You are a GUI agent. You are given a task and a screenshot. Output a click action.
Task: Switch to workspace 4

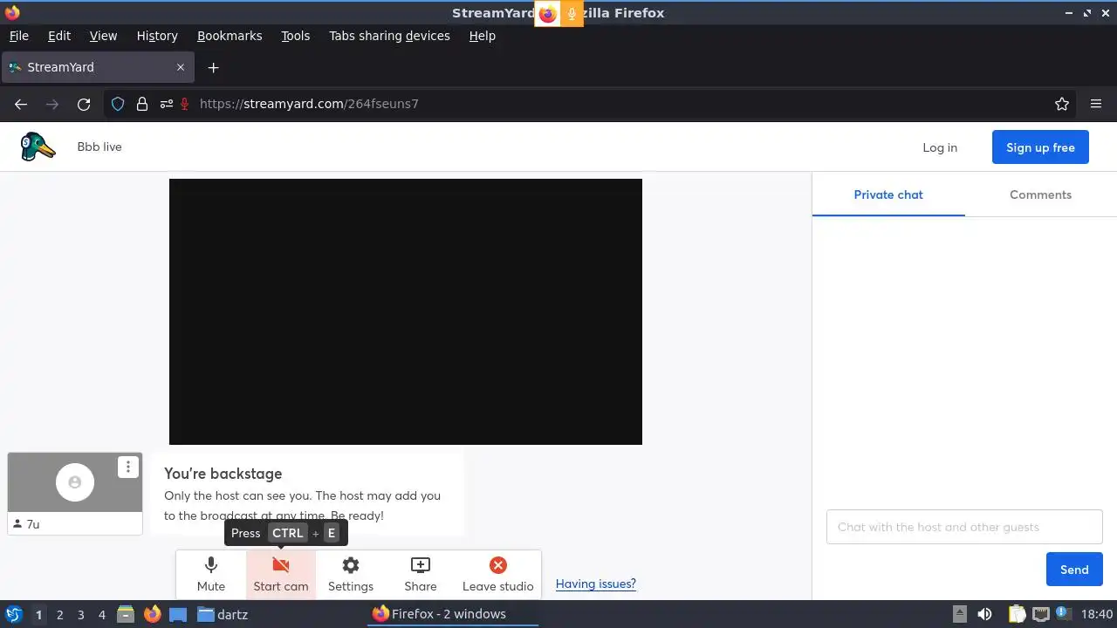[x=101, y=614]
